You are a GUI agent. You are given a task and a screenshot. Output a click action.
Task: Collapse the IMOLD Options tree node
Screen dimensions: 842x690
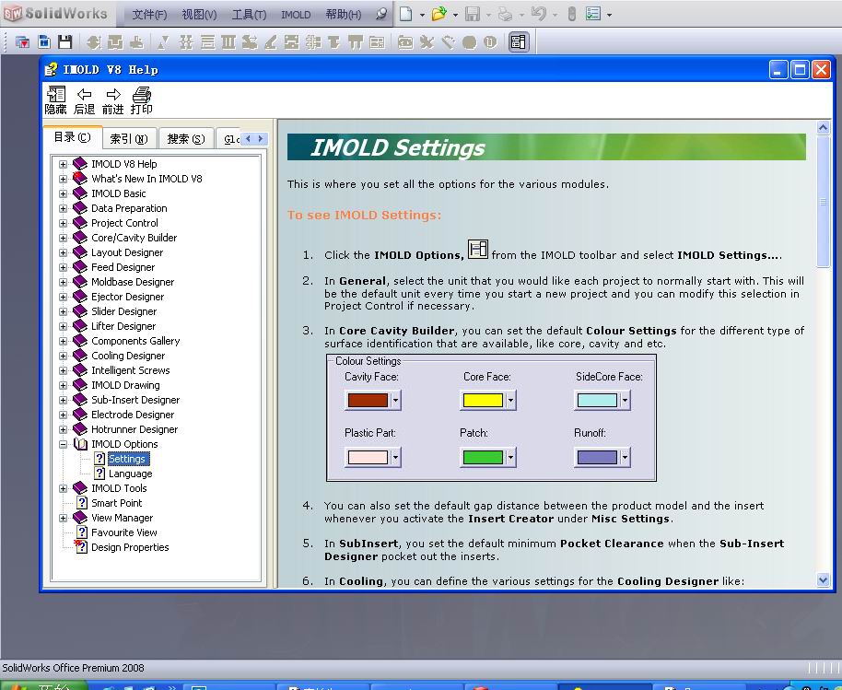pyautogui.click(x=63, y=444)
